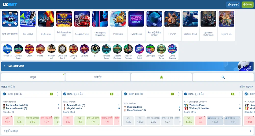Go back using 1XCHAMPIONS banner chevron
The image size is (255, 136).
coord(4,66)
